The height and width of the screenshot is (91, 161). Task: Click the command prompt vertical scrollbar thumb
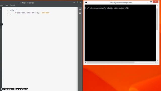(157, 19)
